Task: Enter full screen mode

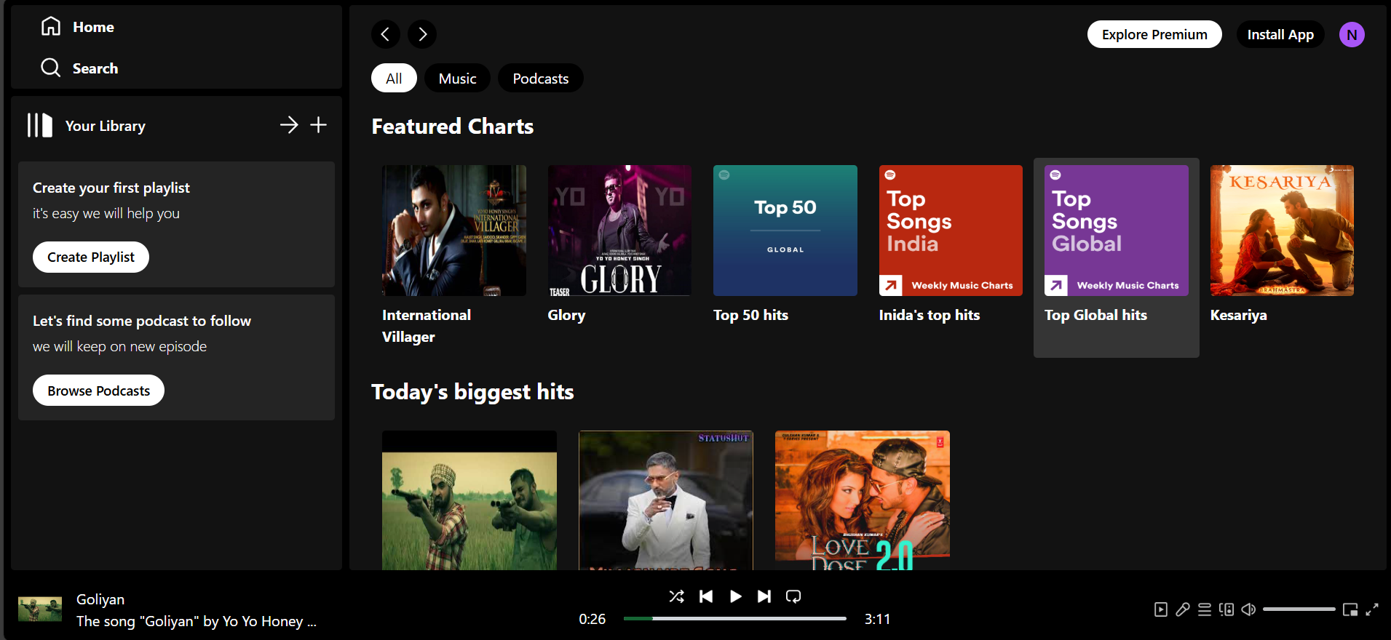Action: click(x=1372, y=609)
